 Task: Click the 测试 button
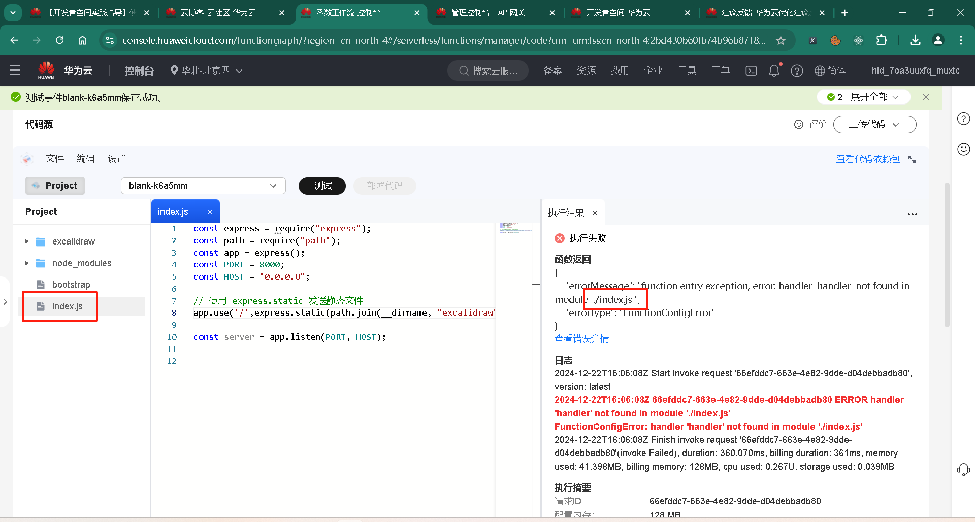(x=322, y=186)
